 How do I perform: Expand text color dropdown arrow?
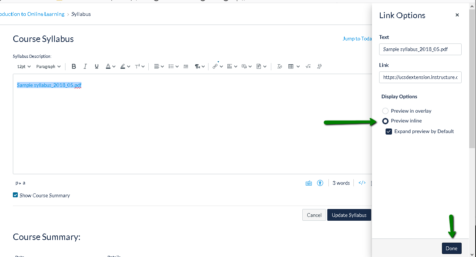[x=114, y=67]
